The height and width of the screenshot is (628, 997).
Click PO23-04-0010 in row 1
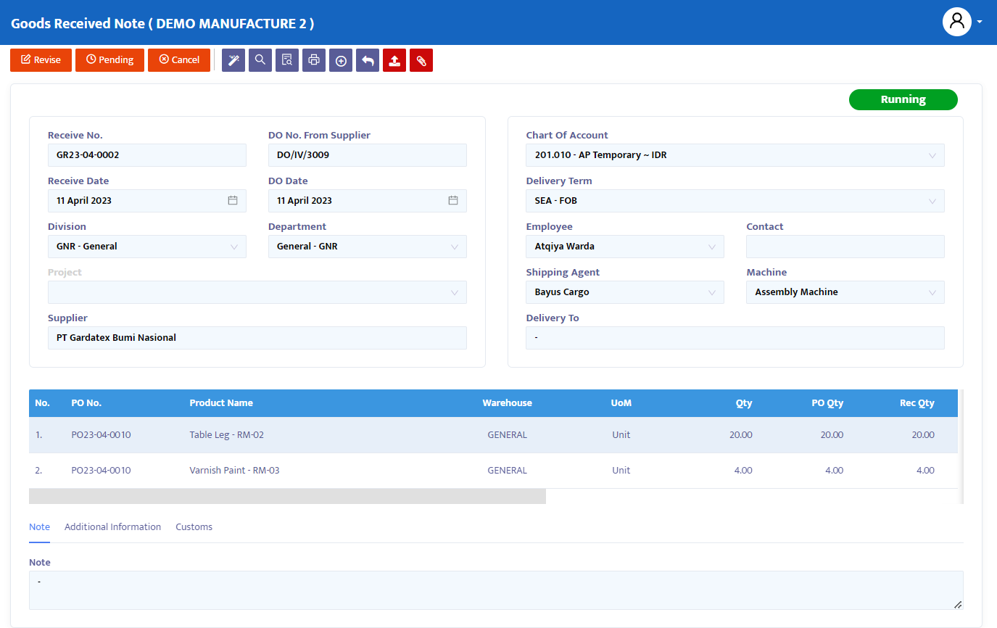click(x=101, y=435)
